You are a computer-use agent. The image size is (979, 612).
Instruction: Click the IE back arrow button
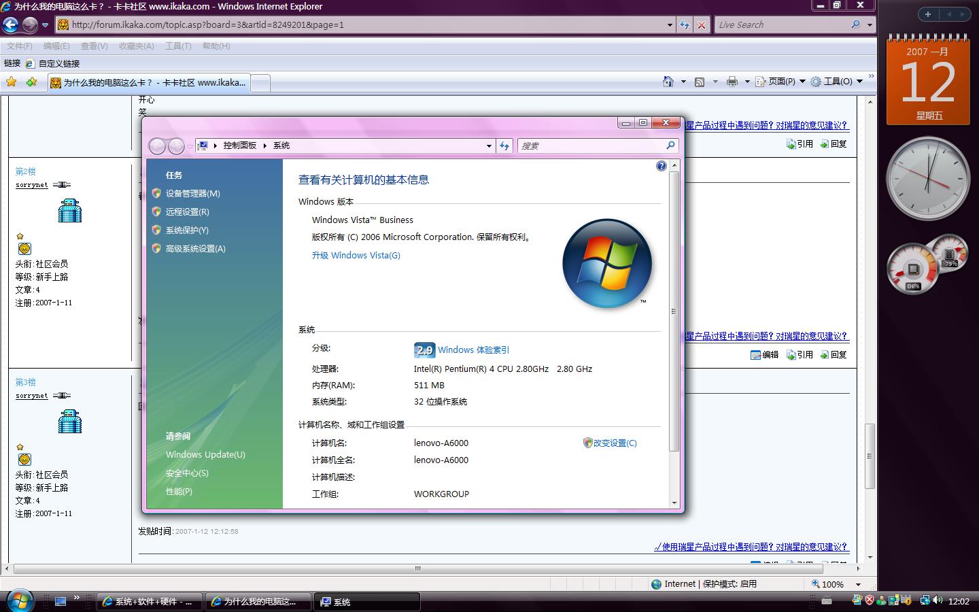click(10, 25)
